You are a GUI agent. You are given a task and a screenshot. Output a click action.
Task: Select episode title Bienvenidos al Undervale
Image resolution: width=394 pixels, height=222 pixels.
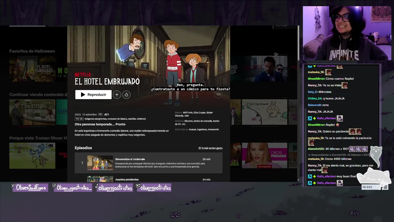point(130,159)
